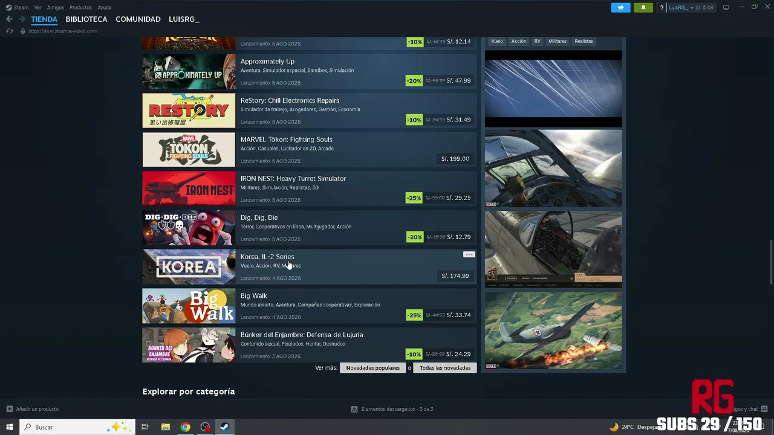The height and width of the screenshot is (435, 774).
Task: Click the Militares tag in preview panel
Action: 558,41
